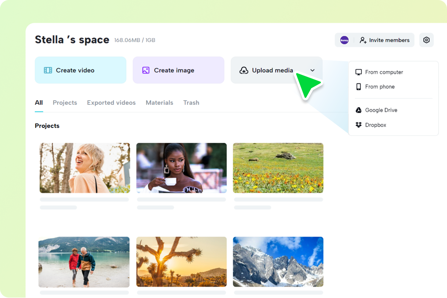
Task: Click the Upload media button label
Action: (x=273, y=70)
